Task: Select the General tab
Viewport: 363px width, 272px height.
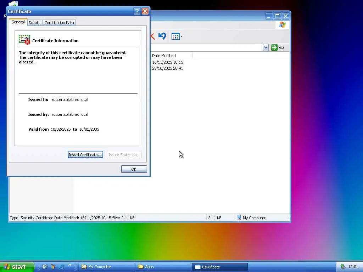Action: (18, 22)
